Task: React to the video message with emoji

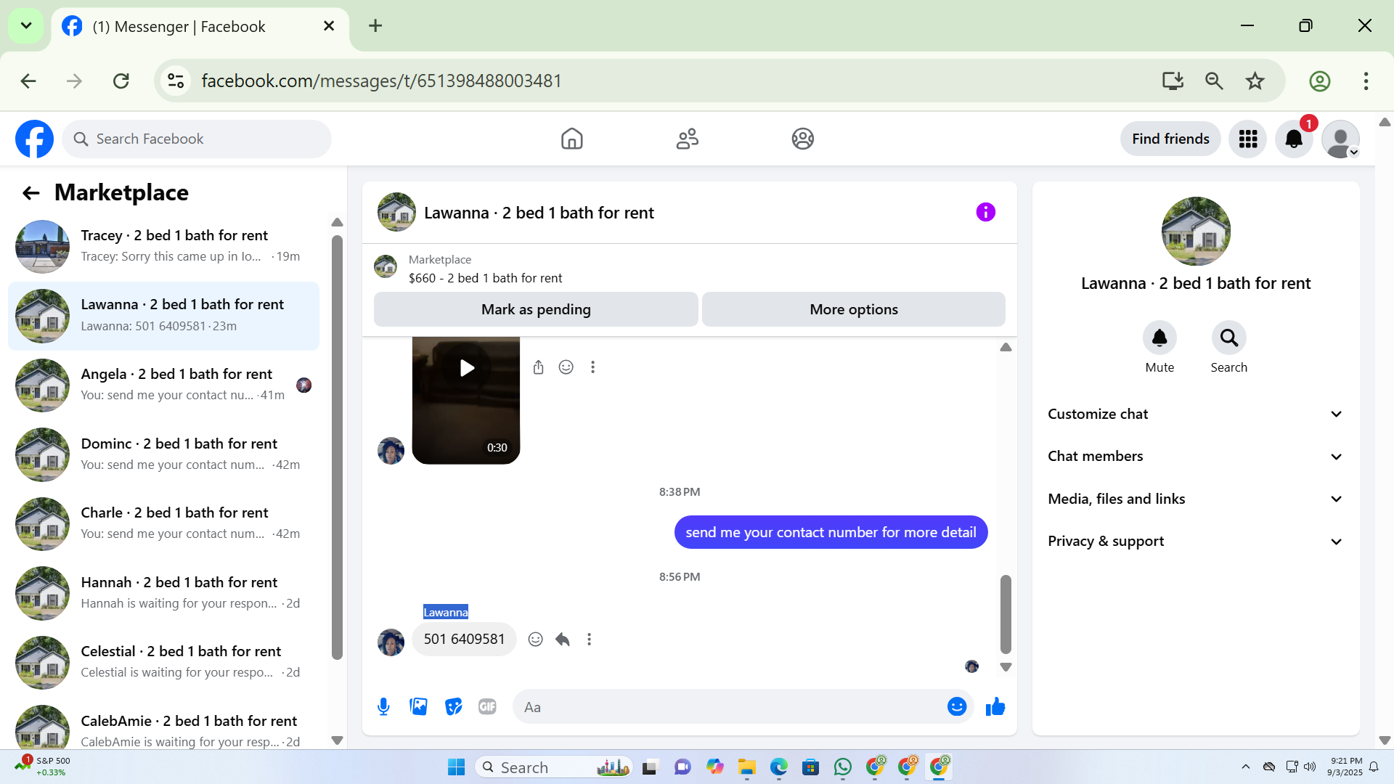Action: tap(566, 367)
